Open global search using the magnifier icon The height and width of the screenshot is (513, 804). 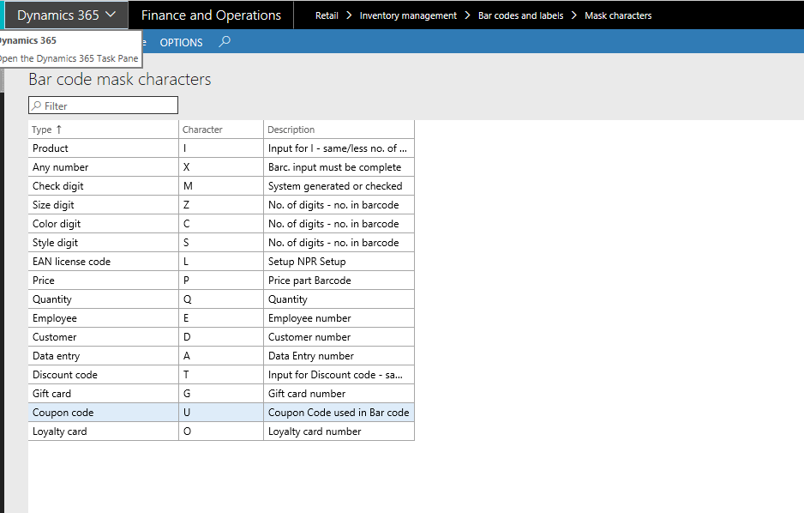coord(224,41)
